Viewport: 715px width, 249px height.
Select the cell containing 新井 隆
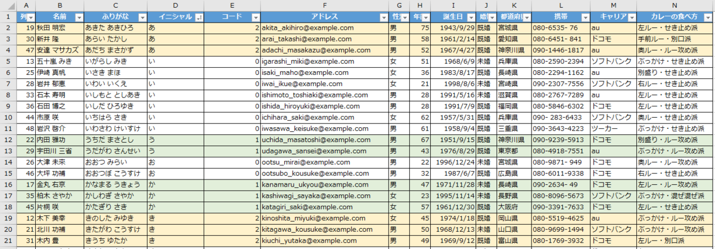point(60,39)
